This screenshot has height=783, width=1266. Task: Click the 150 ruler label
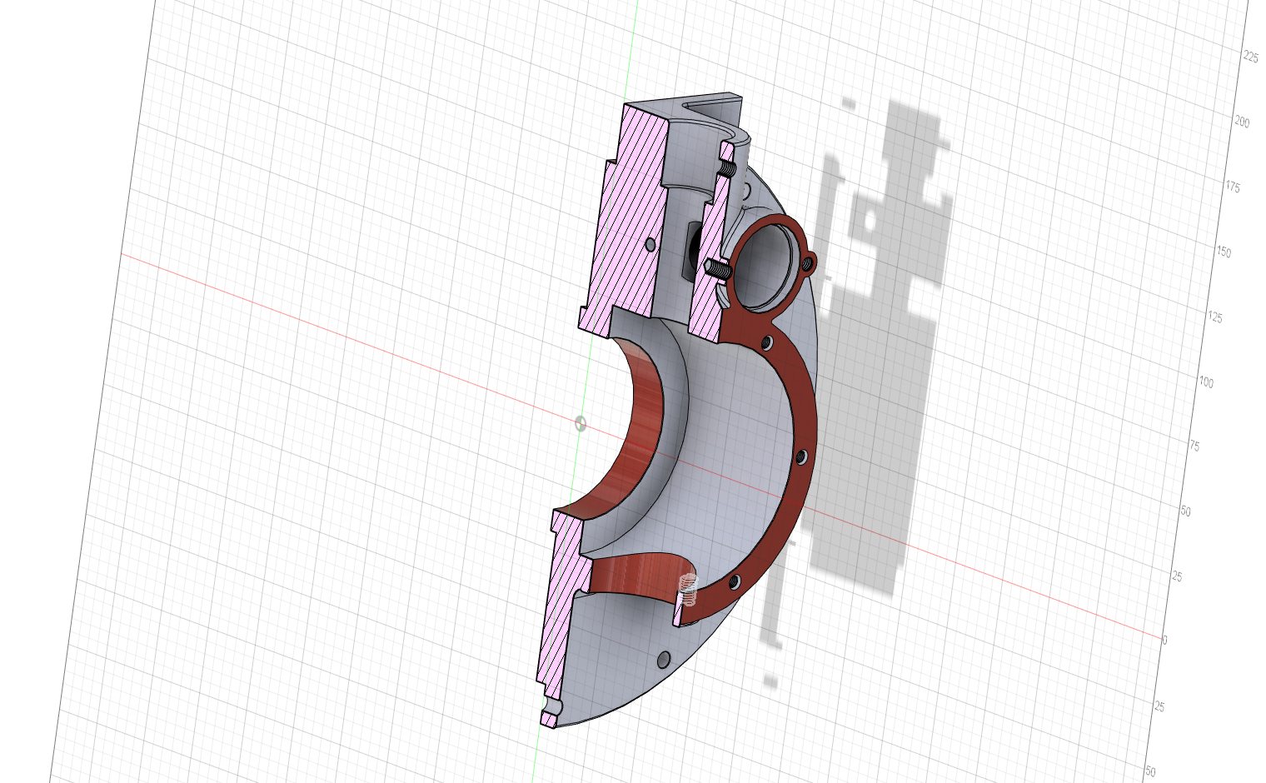click(1224, 252)
